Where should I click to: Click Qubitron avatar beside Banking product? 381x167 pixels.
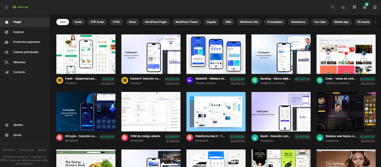(255, 81)
